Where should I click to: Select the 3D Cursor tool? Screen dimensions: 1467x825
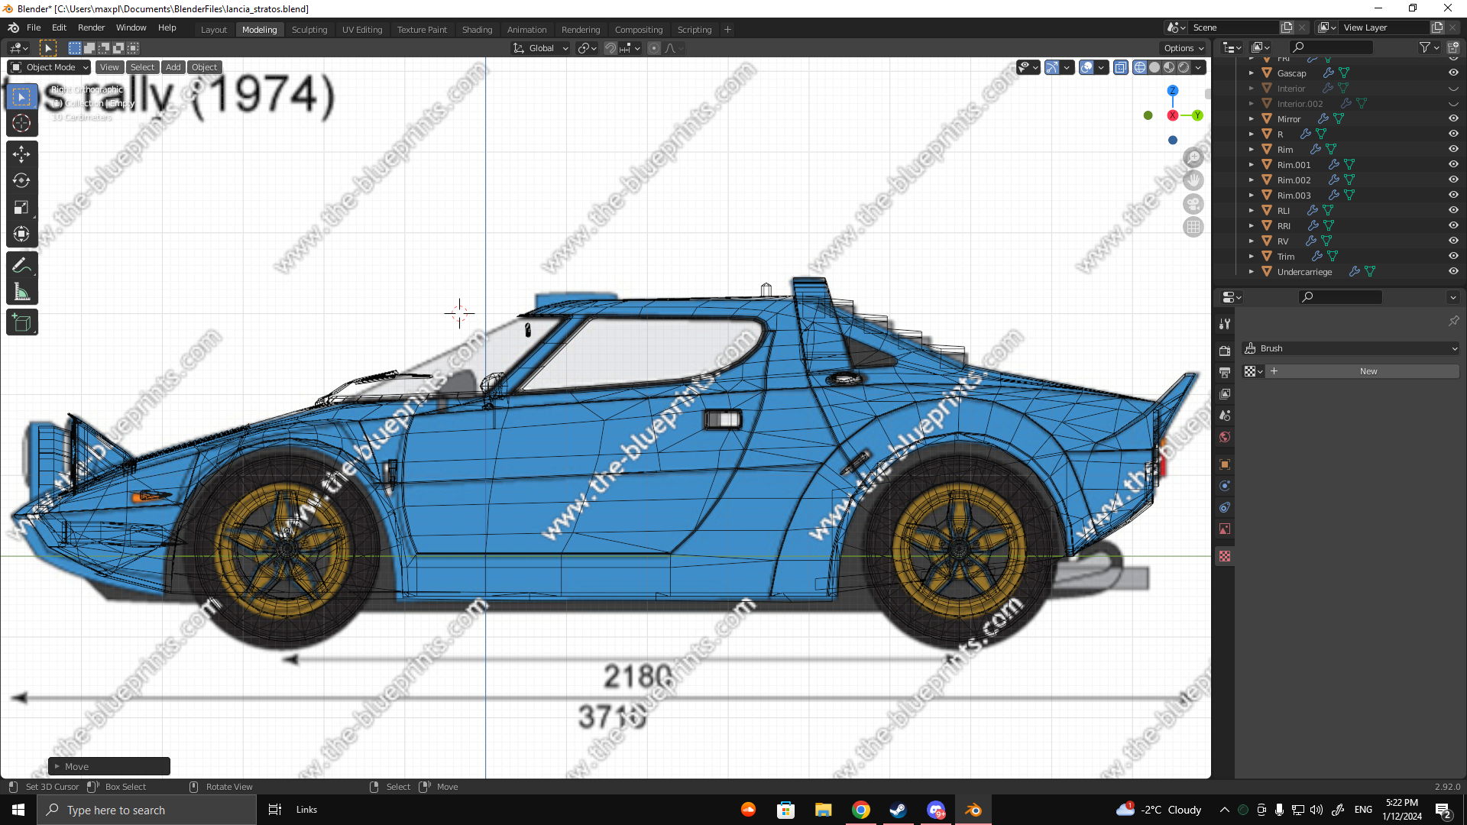pos(21,124)
